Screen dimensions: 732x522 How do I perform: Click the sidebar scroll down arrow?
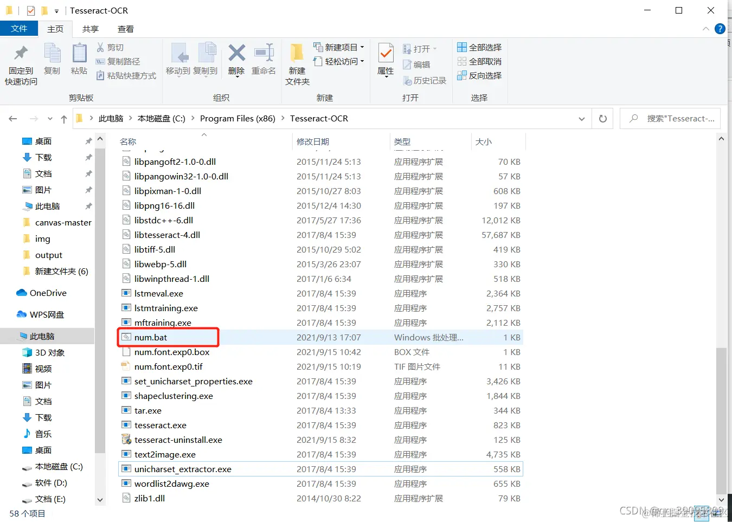pos(100,500)
